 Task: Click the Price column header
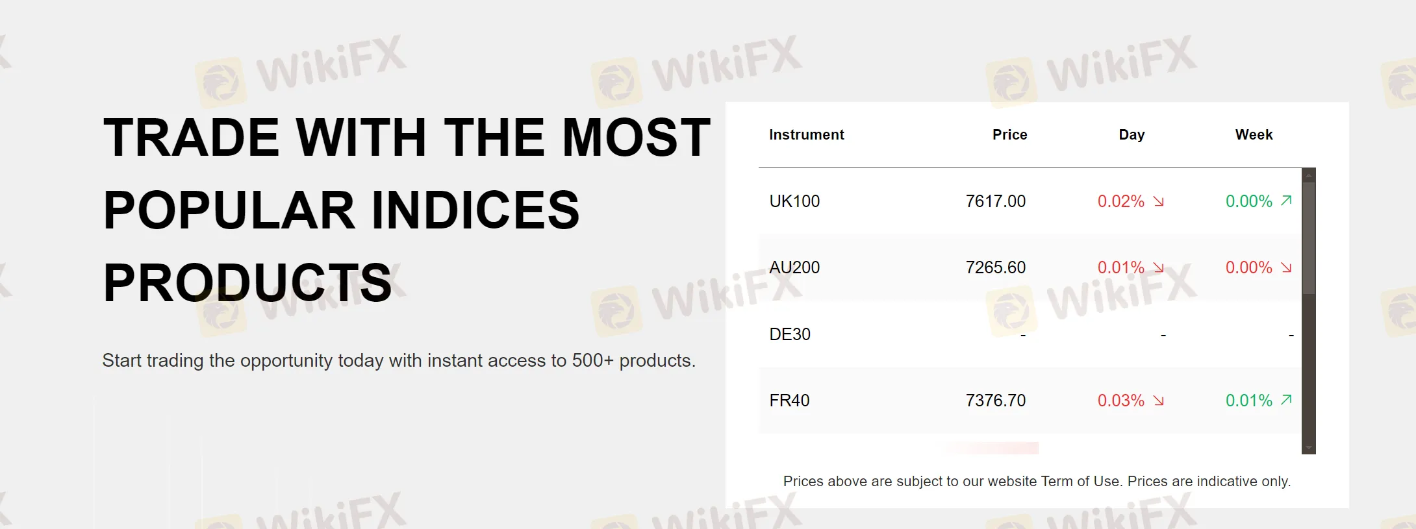[x=1009, y=135]
